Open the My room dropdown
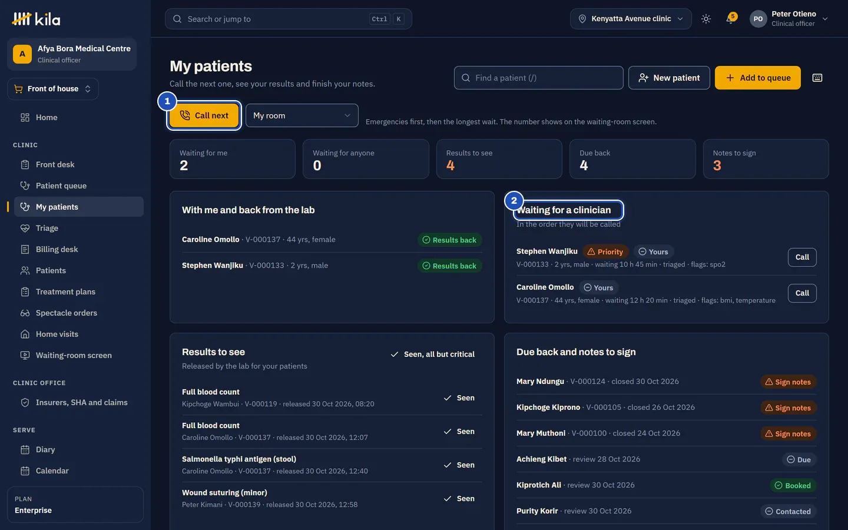 pos(302,115)
